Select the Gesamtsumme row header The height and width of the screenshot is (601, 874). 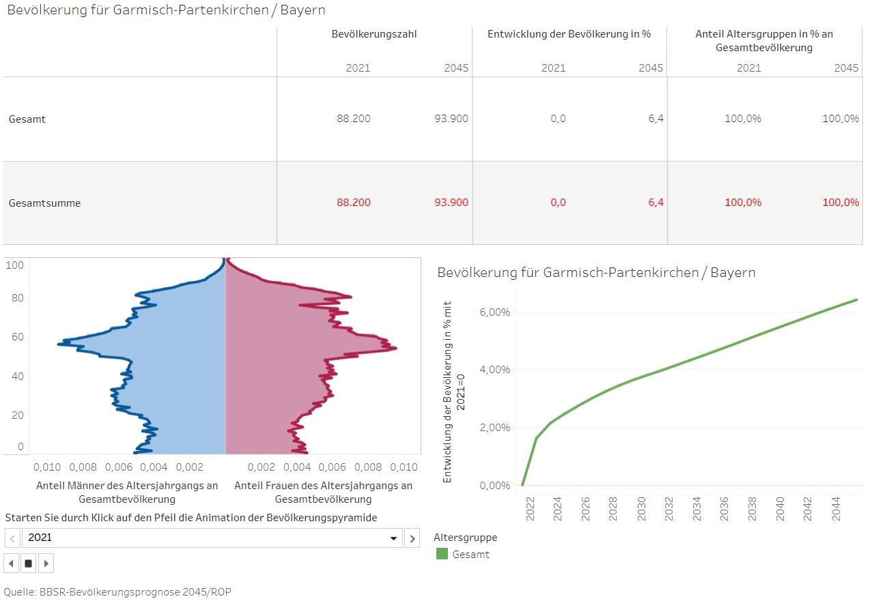[44, 203]
